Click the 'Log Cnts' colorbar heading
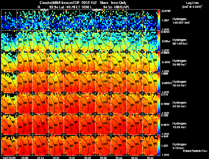This screenshot has width=209, height=159. (x=193, y=3)
